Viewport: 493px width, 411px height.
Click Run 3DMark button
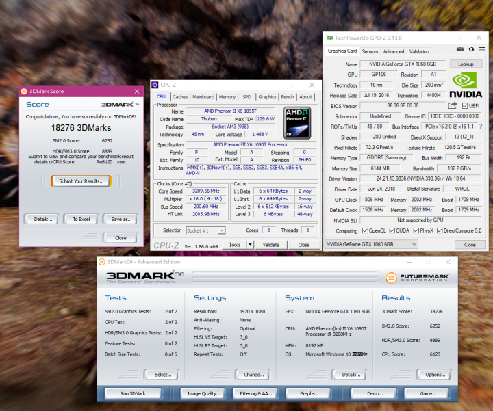click(x=133, y=393)
